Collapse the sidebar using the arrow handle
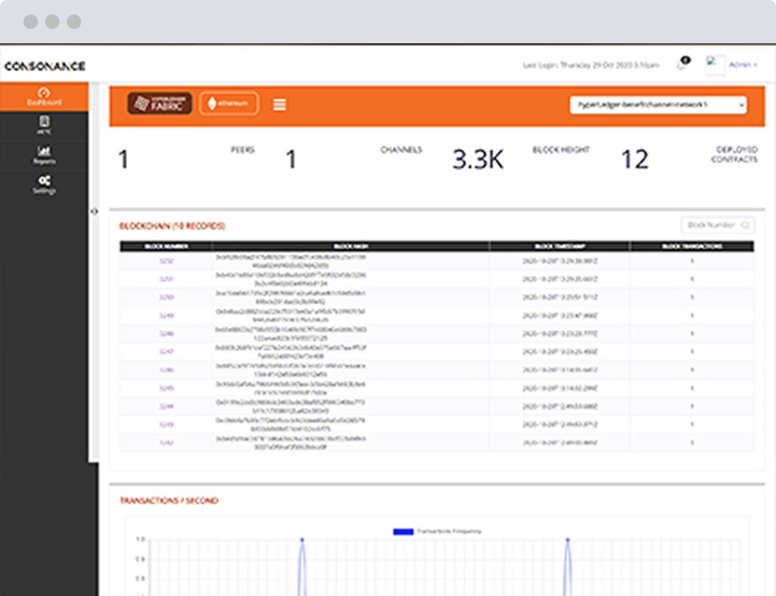776x596 pixels. click(94, 211)
